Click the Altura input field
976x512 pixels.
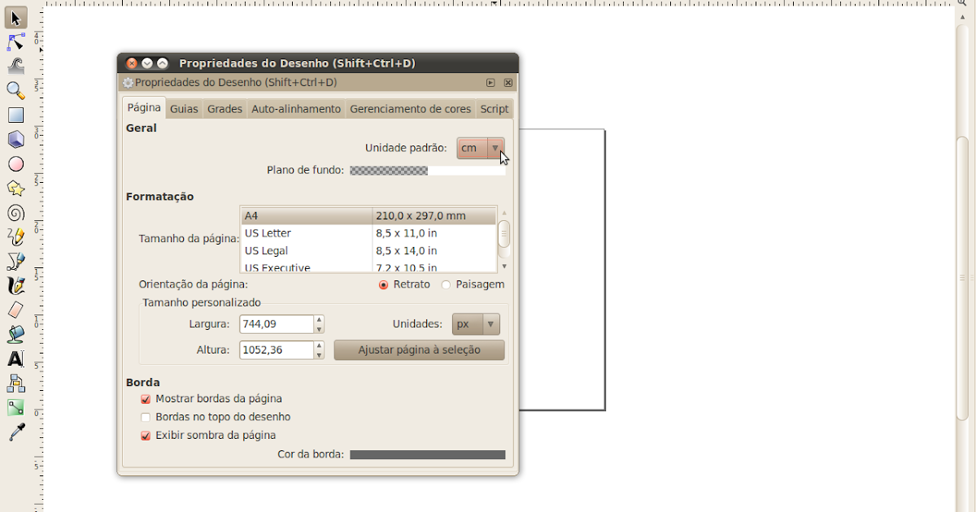tap(277, 350)
